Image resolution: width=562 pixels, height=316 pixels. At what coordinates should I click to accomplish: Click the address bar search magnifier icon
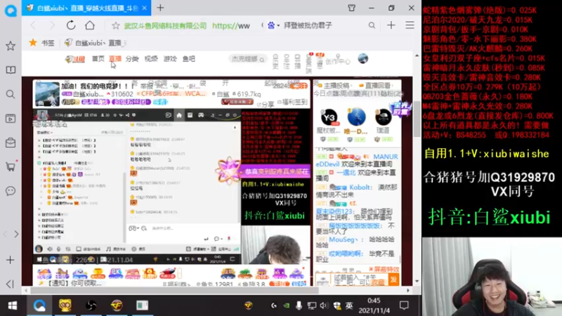click(372, 25)
